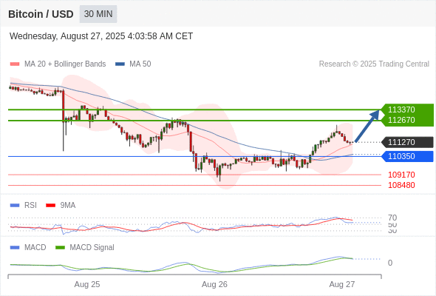Image resolution: width=436 pixels, height=296 pixels.
Task: Click the MACD blue legend marker
Action: pos(15,248)
